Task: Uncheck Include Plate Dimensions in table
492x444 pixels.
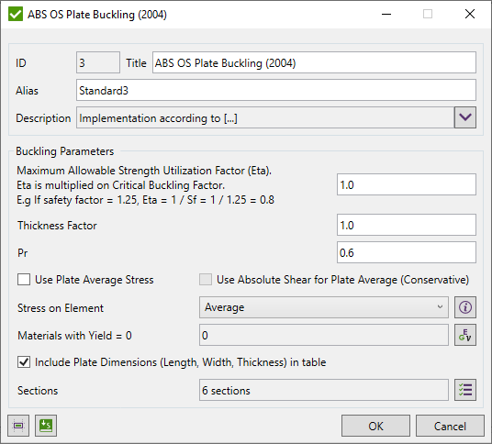Action: tap(24, 361)
